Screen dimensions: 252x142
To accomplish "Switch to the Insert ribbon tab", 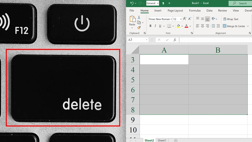I will click(x=158, y=10).
